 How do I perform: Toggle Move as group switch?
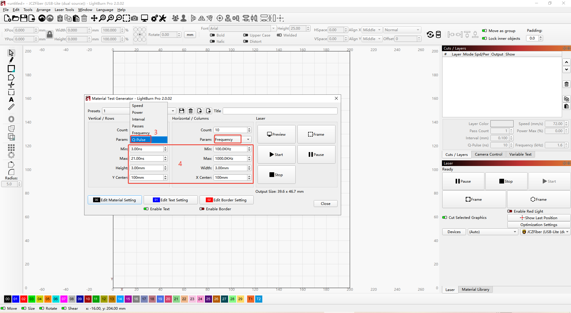tap(484, 31)
